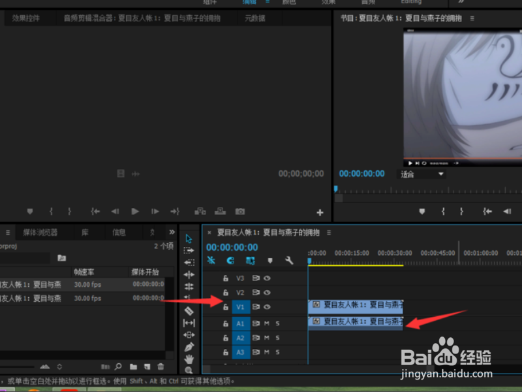
Task: Click New Item icon in project panel
Action: pos(147,367)
